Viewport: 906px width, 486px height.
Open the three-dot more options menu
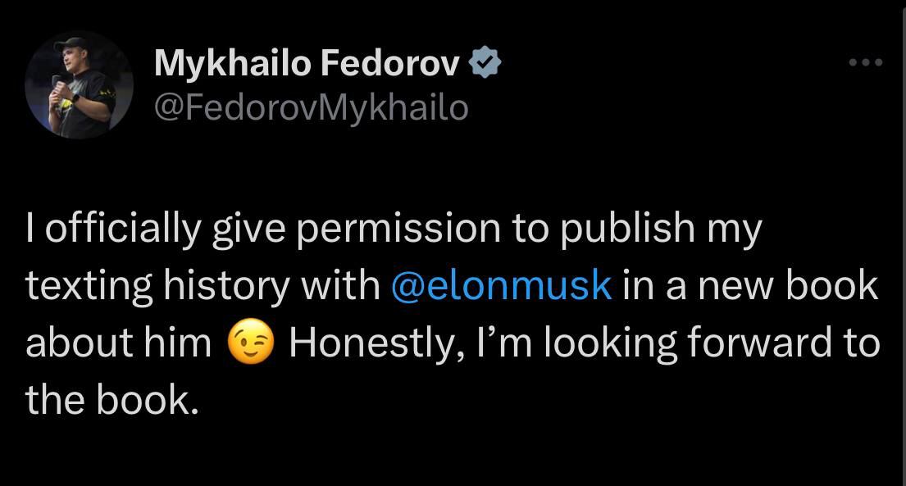[x=866, y=62]
